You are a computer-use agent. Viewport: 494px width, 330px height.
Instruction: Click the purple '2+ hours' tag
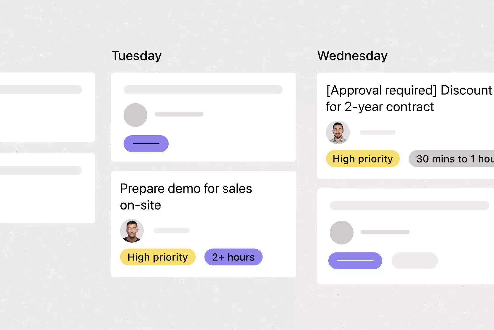click(x=234, y=257)
